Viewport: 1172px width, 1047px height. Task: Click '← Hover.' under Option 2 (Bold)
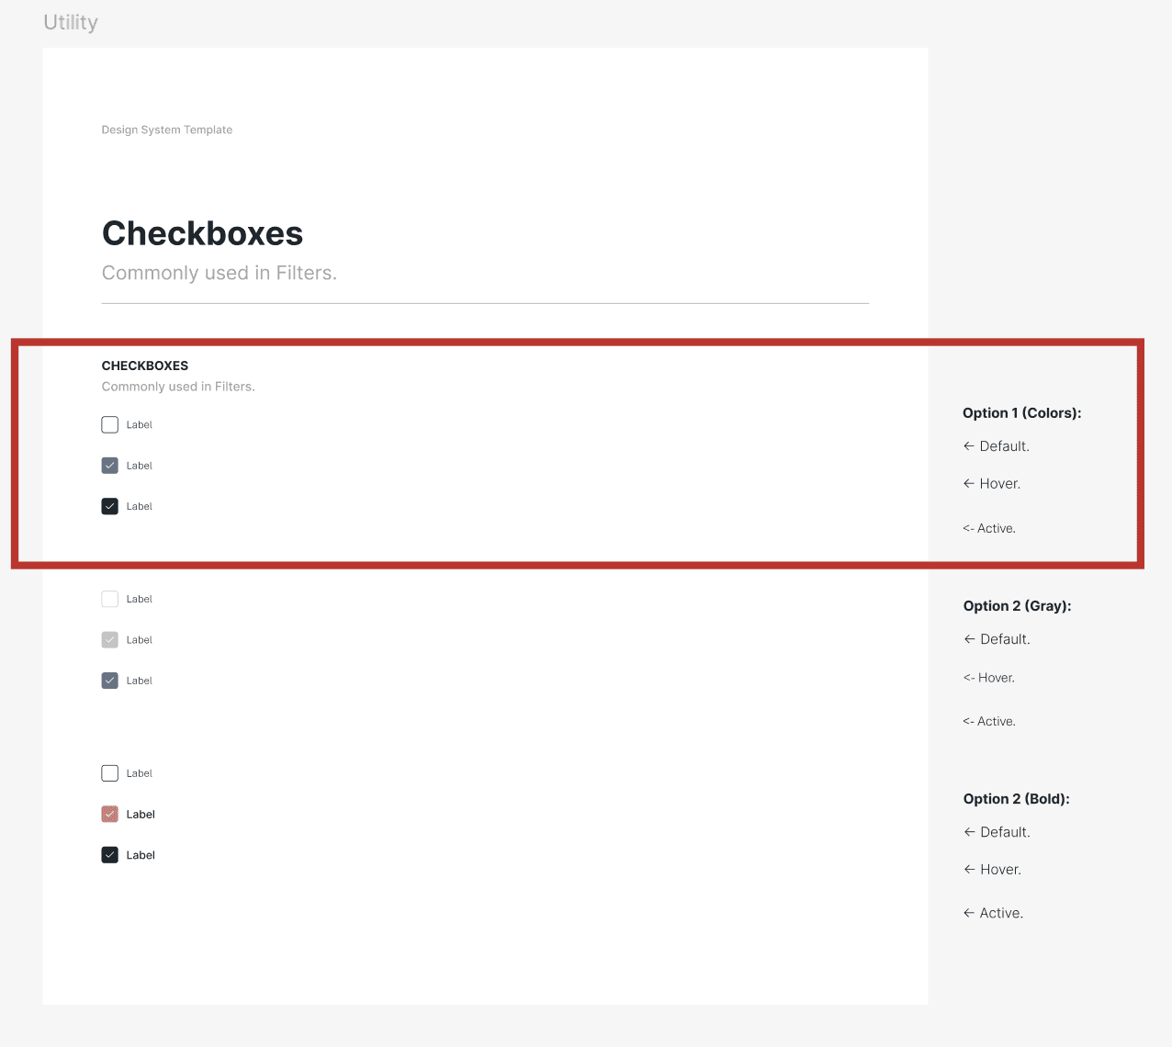point(992,870)
